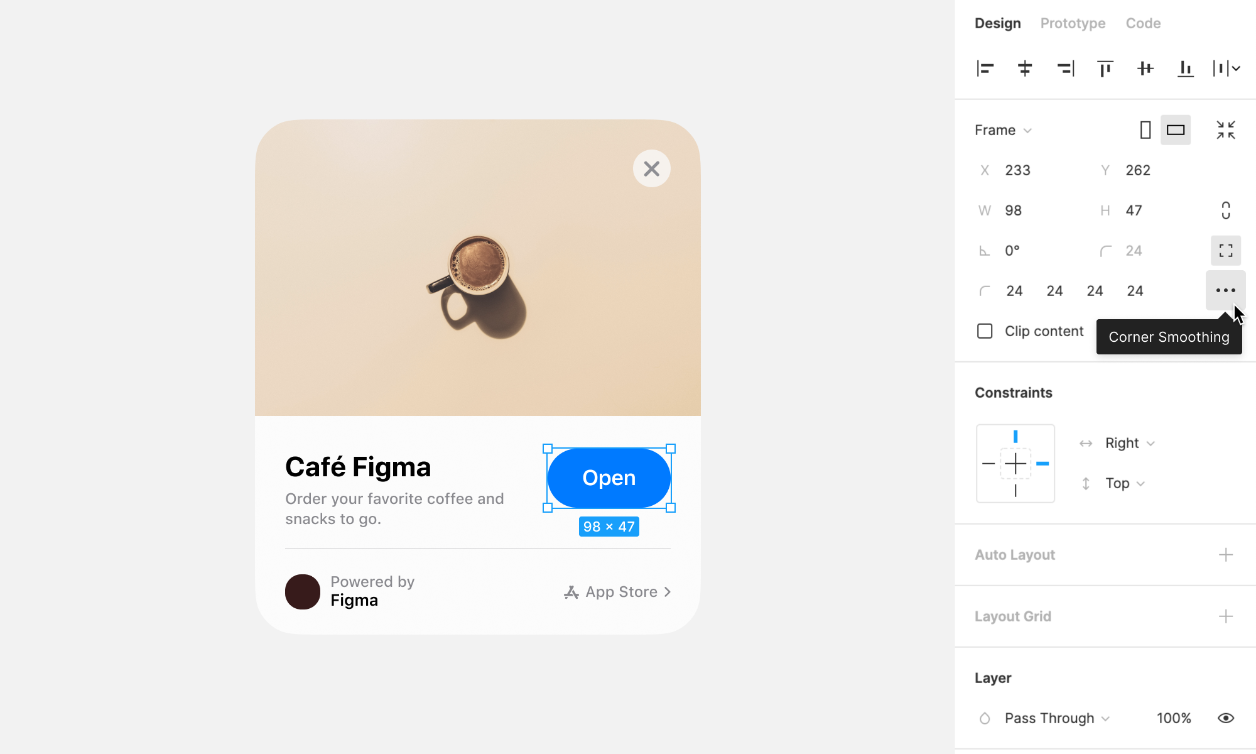Click the corner radius independent toggle icon
This screenshot has height=754, width=1256.
point(1226,251)
